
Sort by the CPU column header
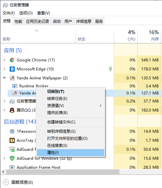tap(126, 36)
